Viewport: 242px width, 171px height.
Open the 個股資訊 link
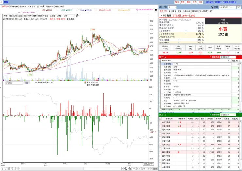210,2
